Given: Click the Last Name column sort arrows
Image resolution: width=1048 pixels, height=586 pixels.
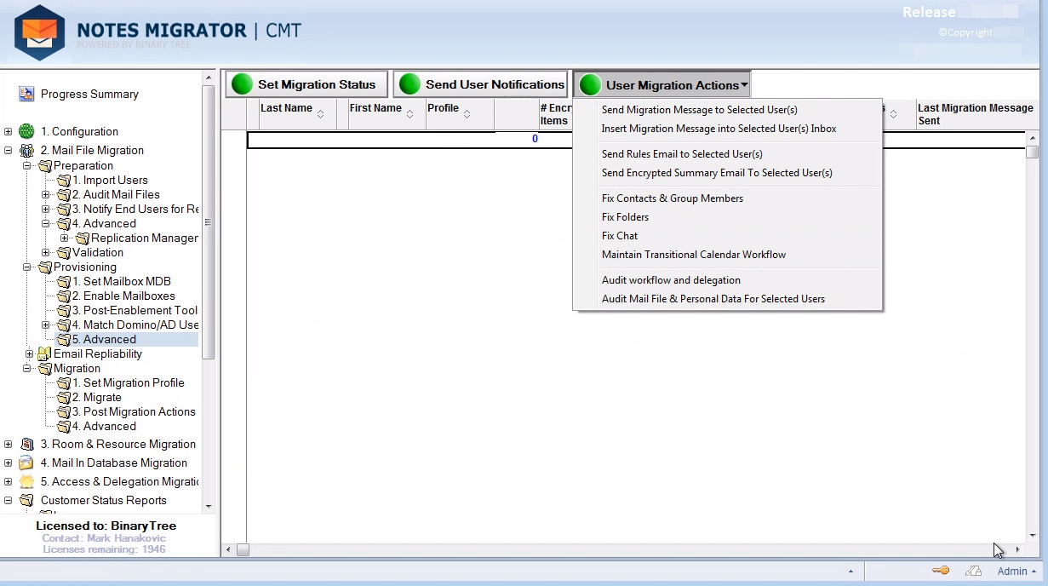Looking at the screenshot, I should 320,114.
